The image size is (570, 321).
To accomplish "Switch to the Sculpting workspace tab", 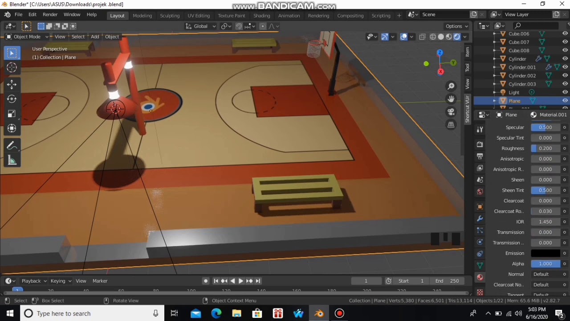I will tap(170, 16).
